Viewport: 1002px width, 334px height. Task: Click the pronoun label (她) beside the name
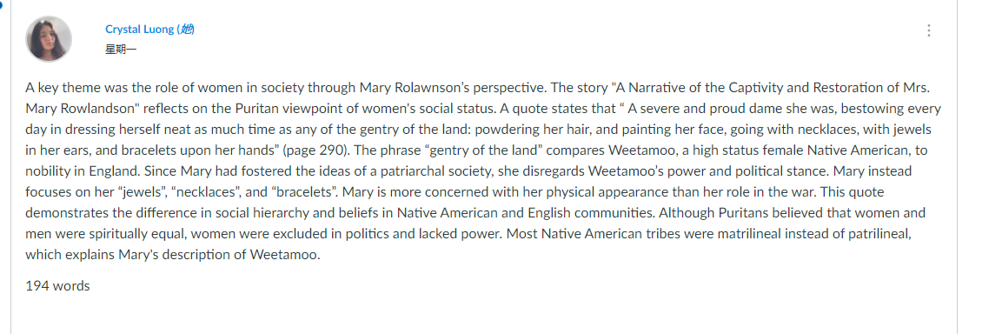185,30
